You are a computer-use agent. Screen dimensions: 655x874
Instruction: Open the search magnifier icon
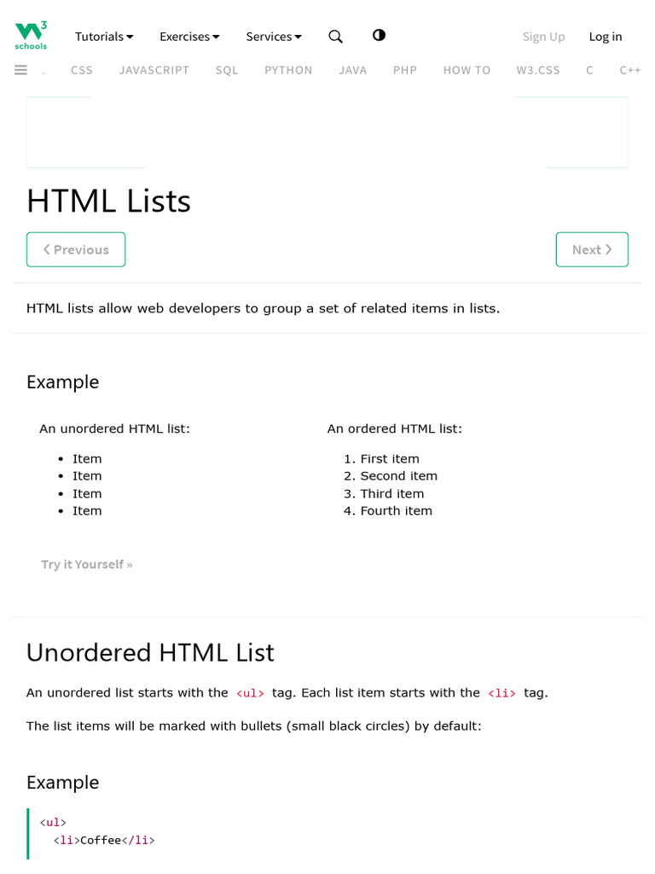[335, 36]
